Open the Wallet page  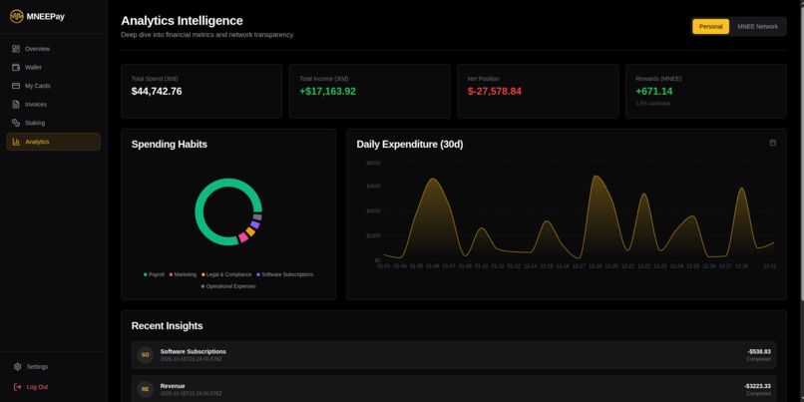(x=53, y=67)
